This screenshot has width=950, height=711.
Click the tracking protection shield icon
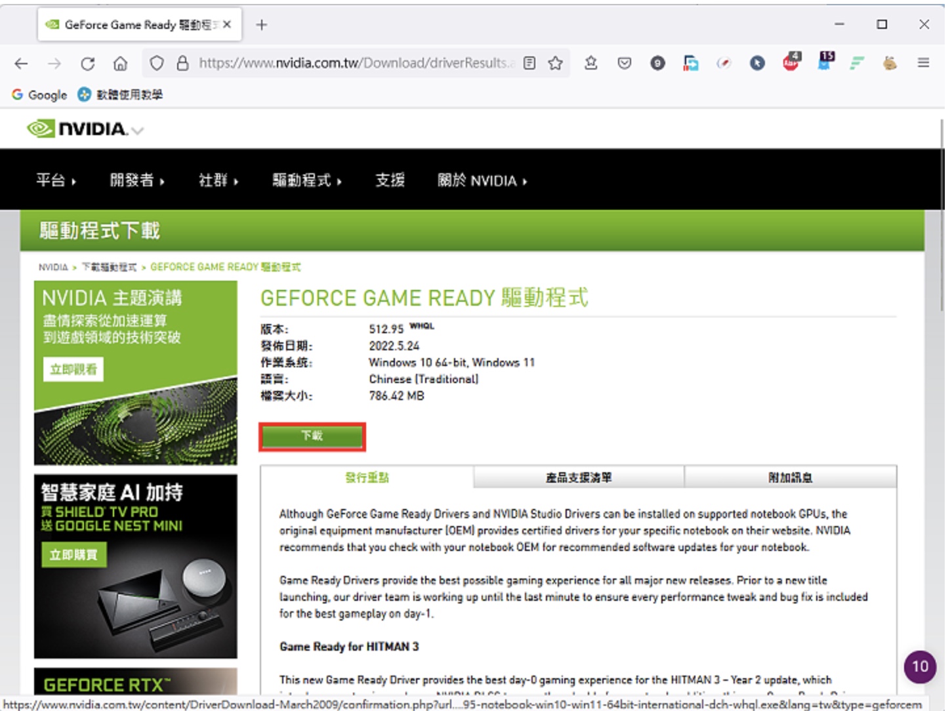(157, 63)
